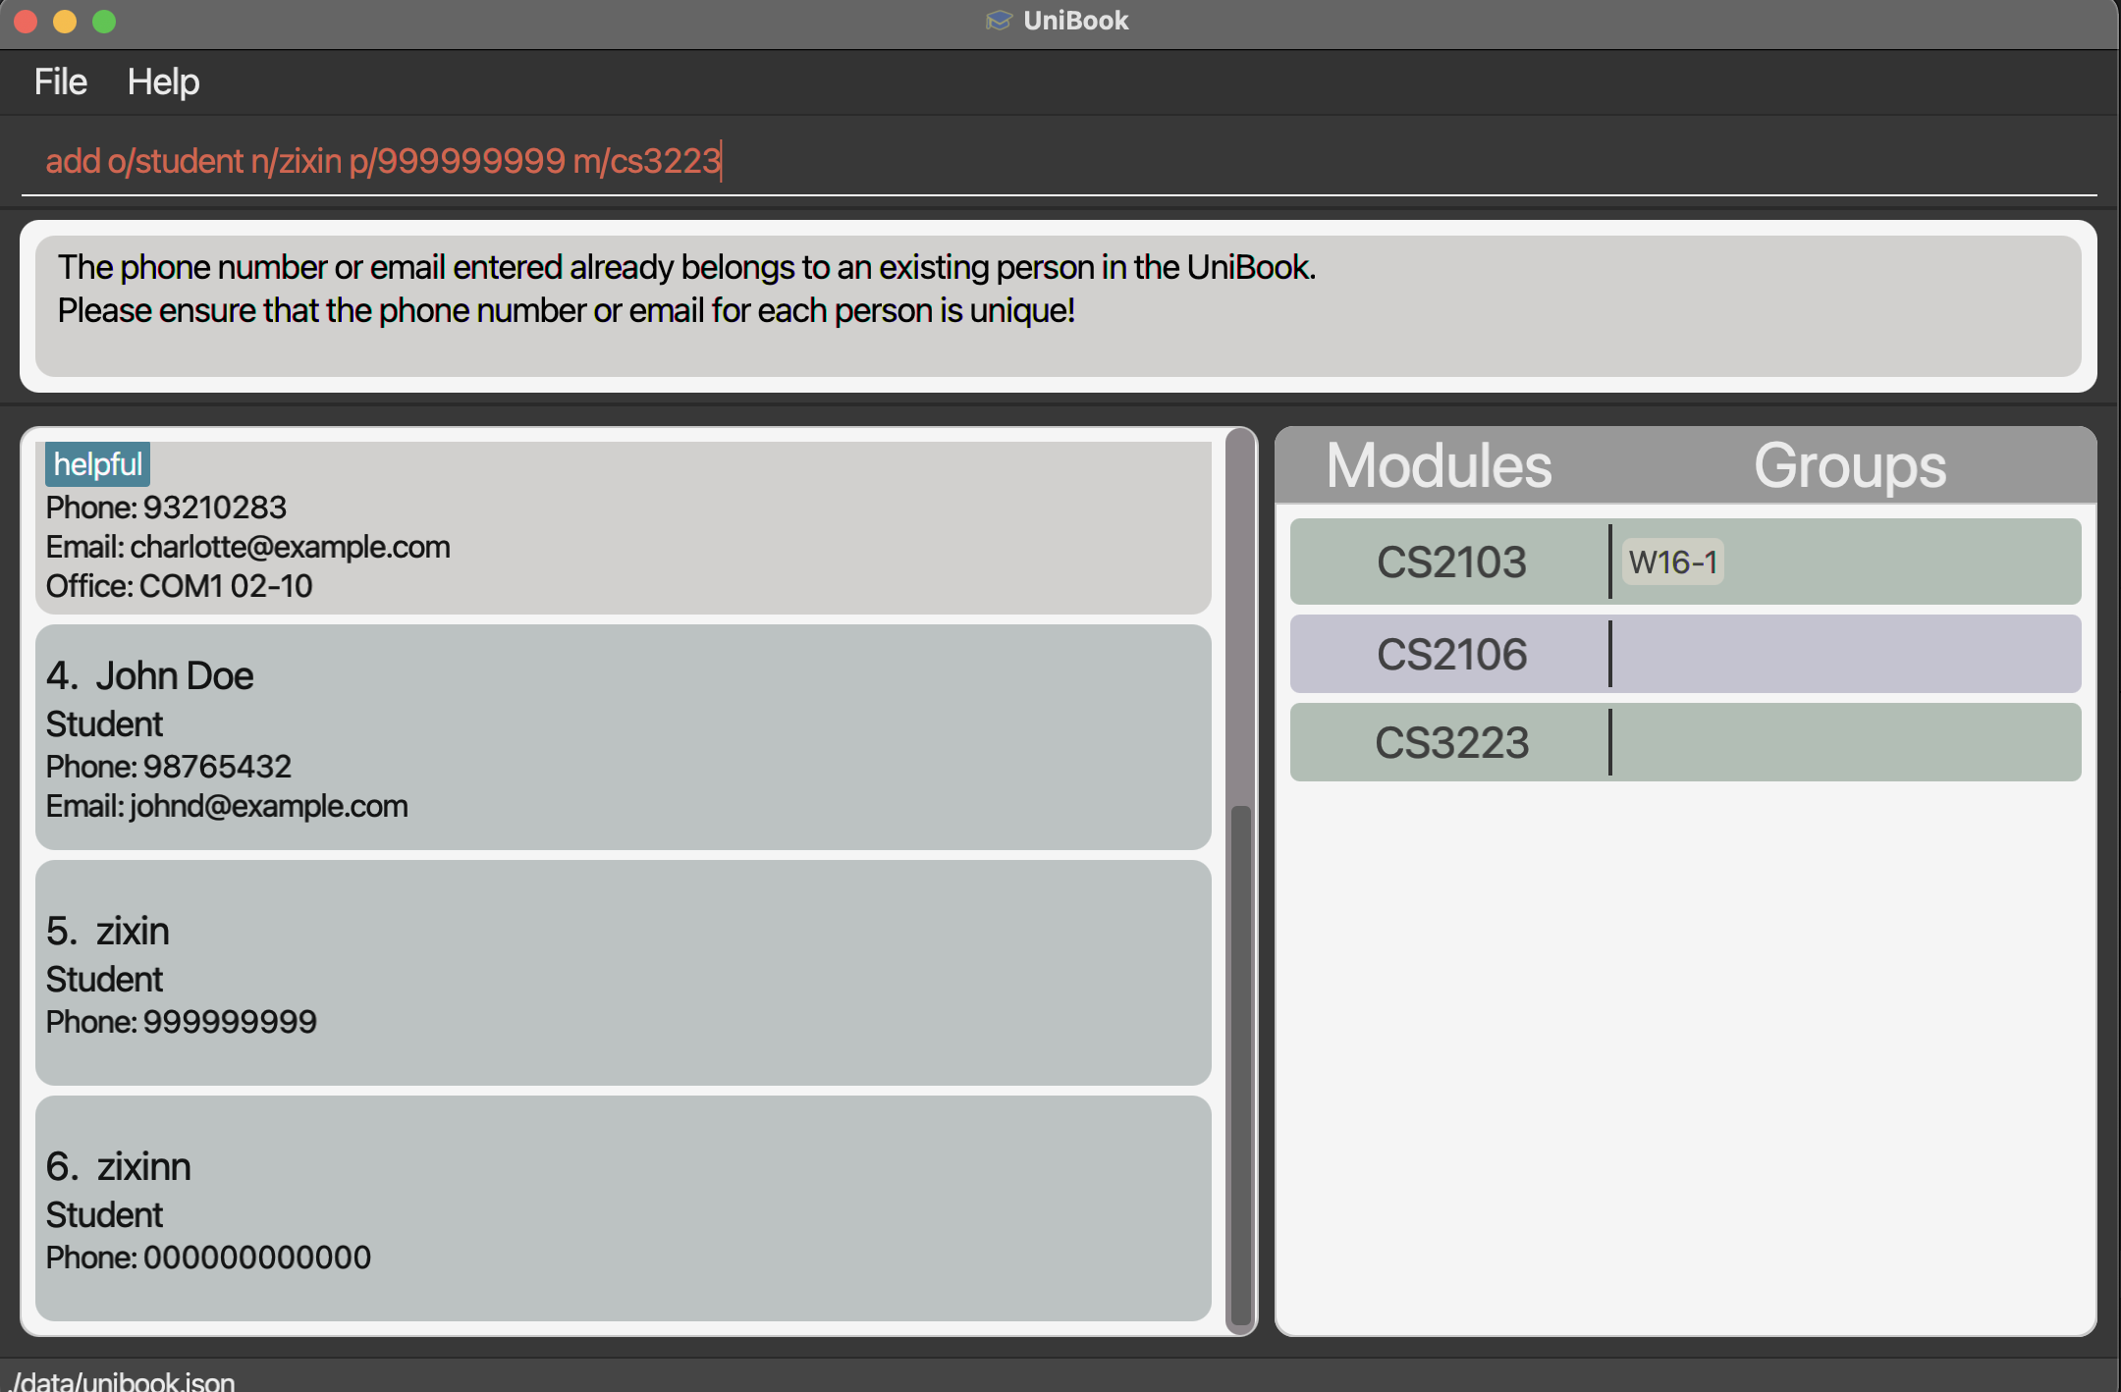The width and height of the screenshot is (2121, 1392).
Task: Click the Modules column header
Action: click(x=1439, y=466)
